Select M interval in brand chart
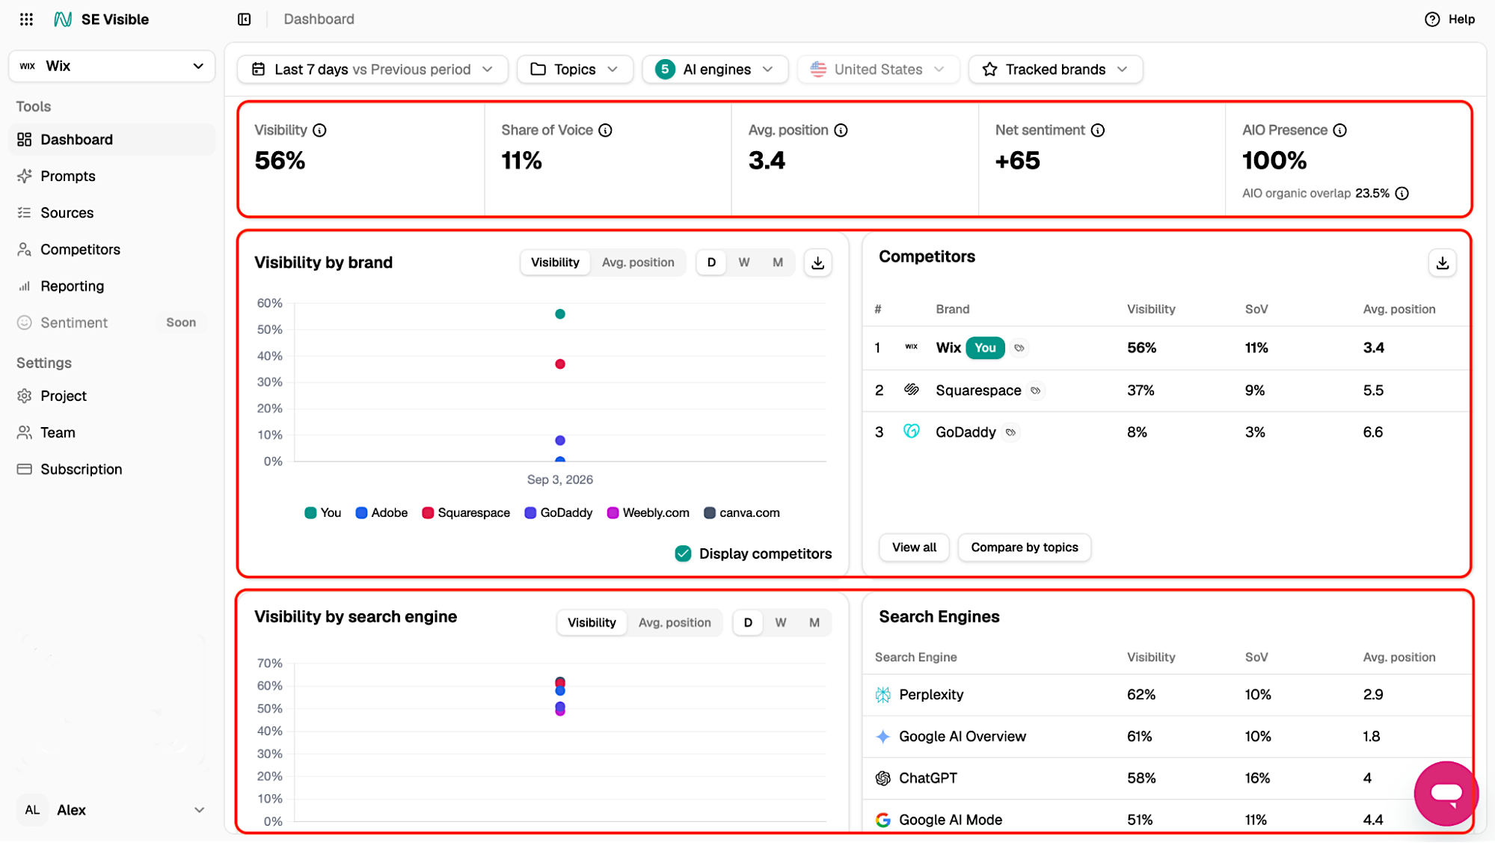Screen dimensions: 1495x843 (x=778, y=263)
